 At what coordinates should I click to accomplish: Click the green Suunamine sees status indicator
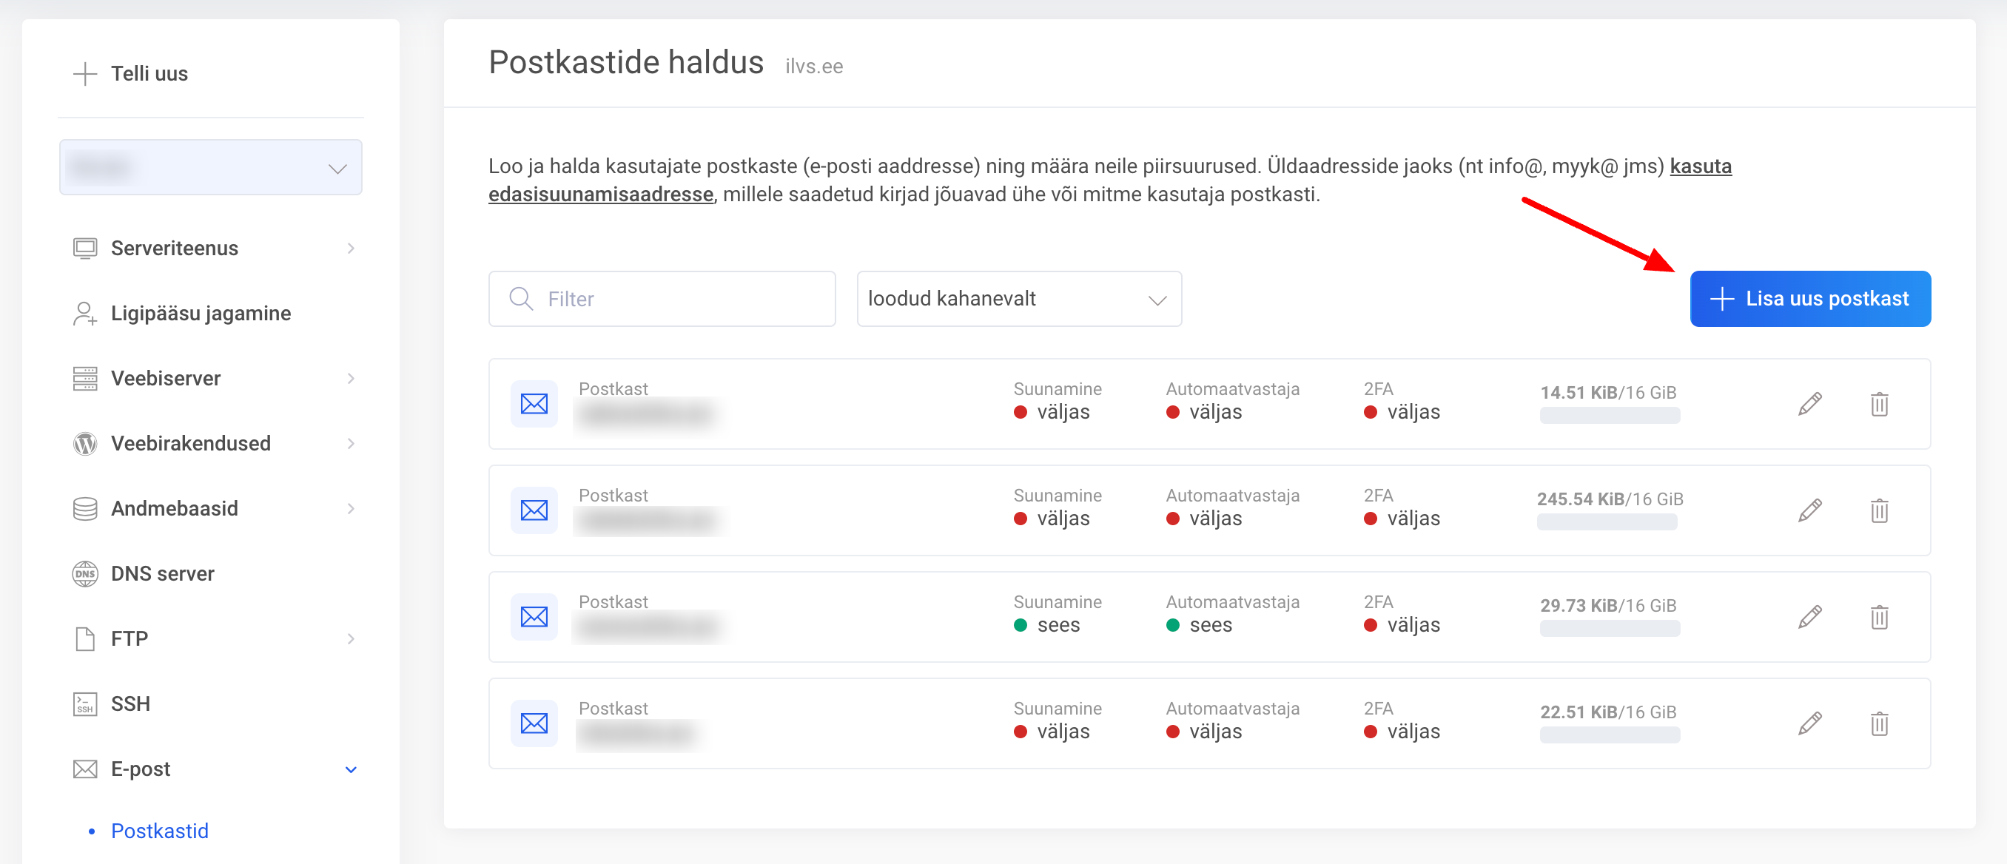click(x=1021, y=625)
